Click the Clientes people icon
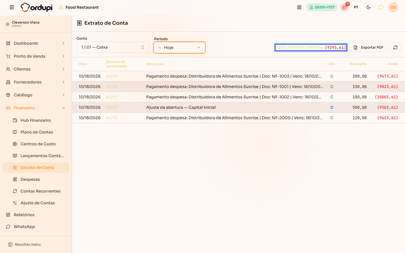 point(8,69)
